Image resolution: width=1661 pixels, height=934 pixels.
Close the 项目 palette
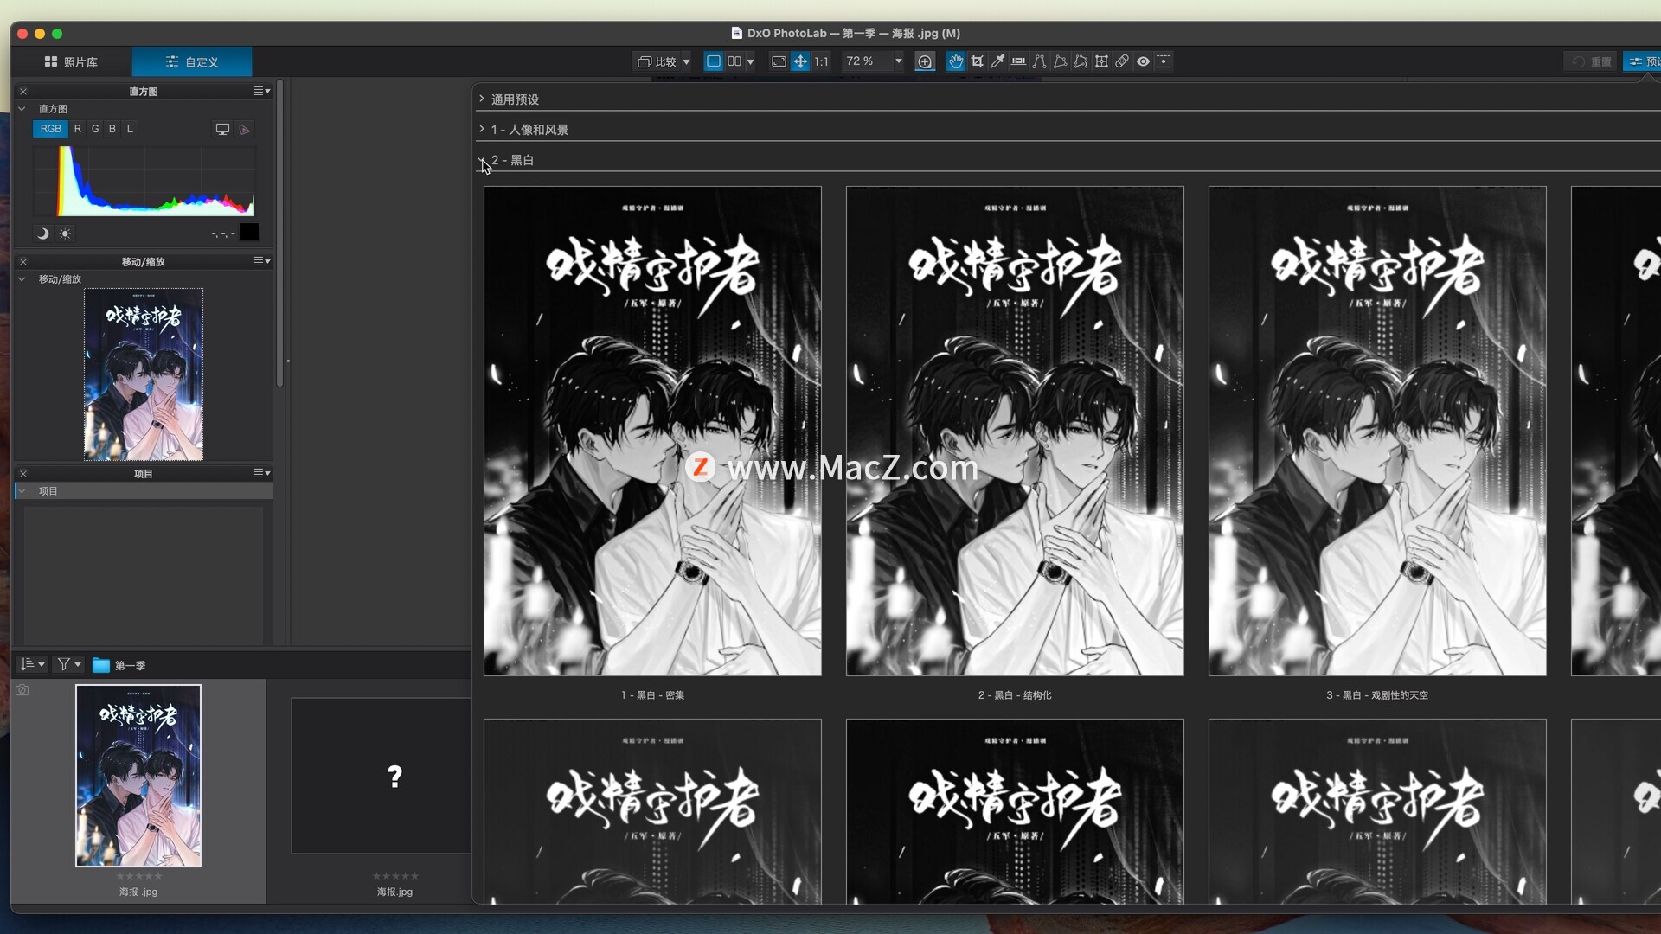coord(23,474)
